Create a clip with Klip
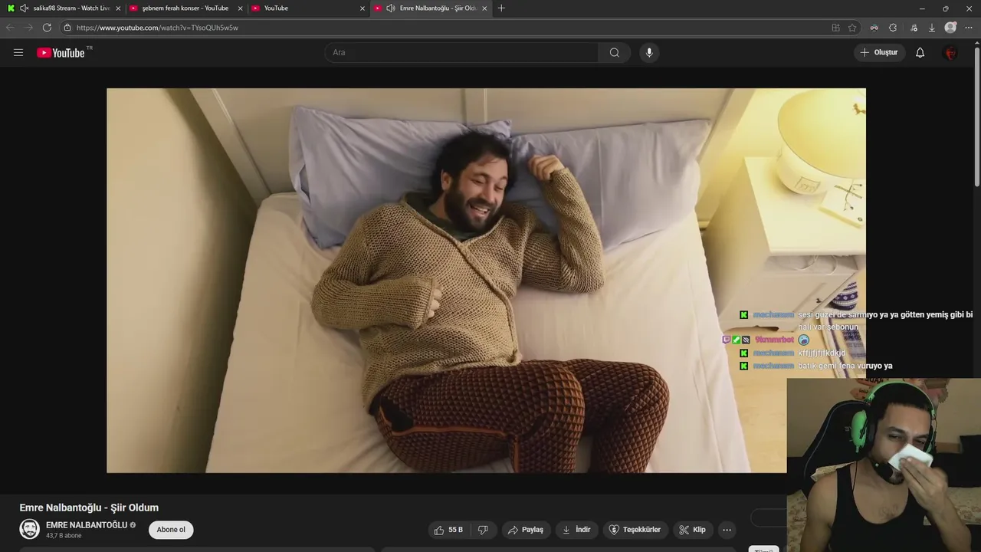The image size is (981, 552). 693,530
